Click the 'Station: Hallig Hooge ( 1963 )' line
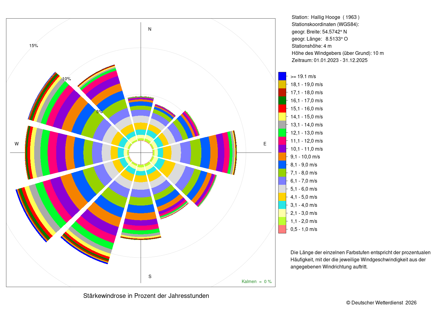 click(326, 17)
